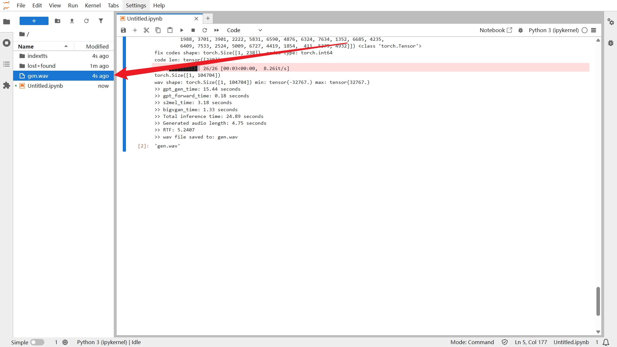Open the notebook toolbar hamburger menu
617x347 pixels.
coord(594,30)
